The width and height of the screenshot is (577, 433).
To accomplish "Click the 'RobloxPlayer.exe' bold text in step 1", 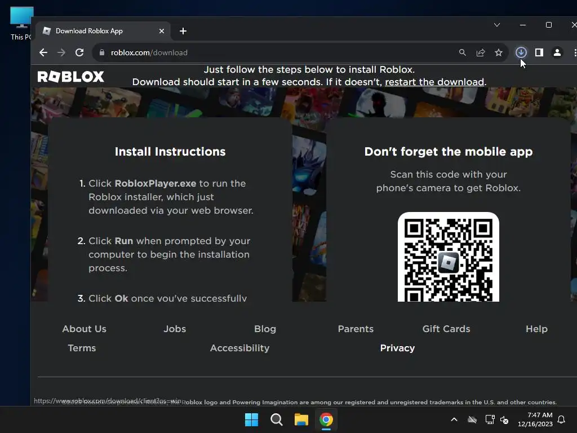I will (156, 183).
